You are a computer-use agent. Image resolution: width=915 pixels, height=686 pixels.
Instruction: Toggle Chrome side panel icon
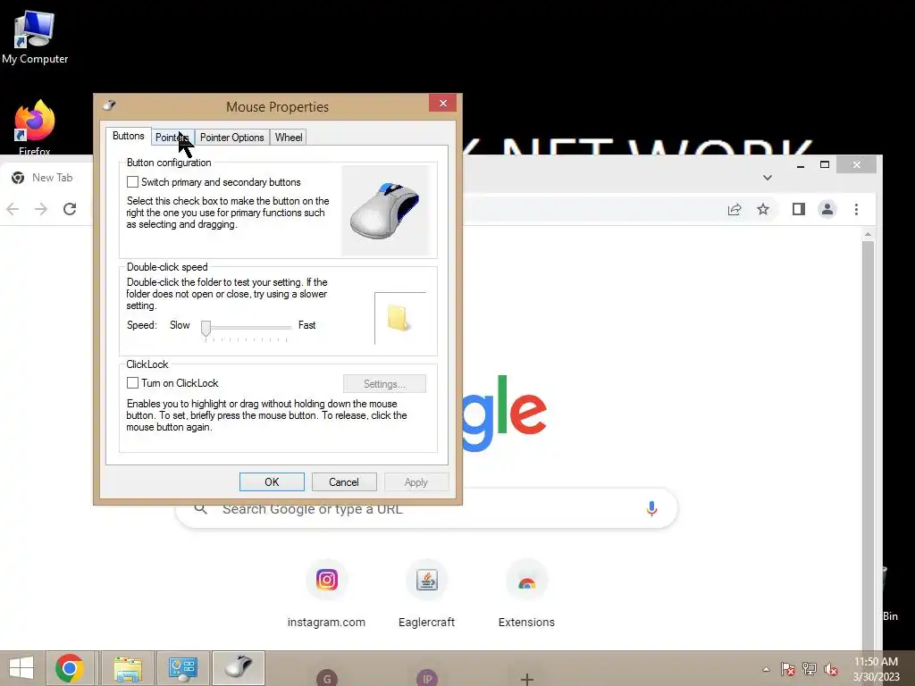point(799,209)
